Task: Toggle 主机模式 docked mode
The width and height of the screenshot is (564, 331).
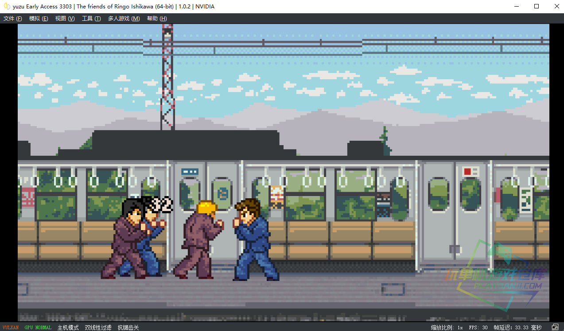Action: tap(68, 327)
